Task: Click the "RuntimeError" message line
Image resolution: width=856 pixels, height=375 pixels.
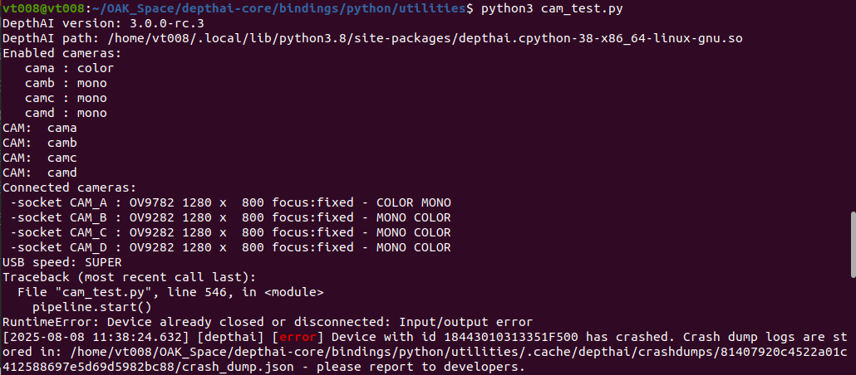Action: tap(267, 322)
